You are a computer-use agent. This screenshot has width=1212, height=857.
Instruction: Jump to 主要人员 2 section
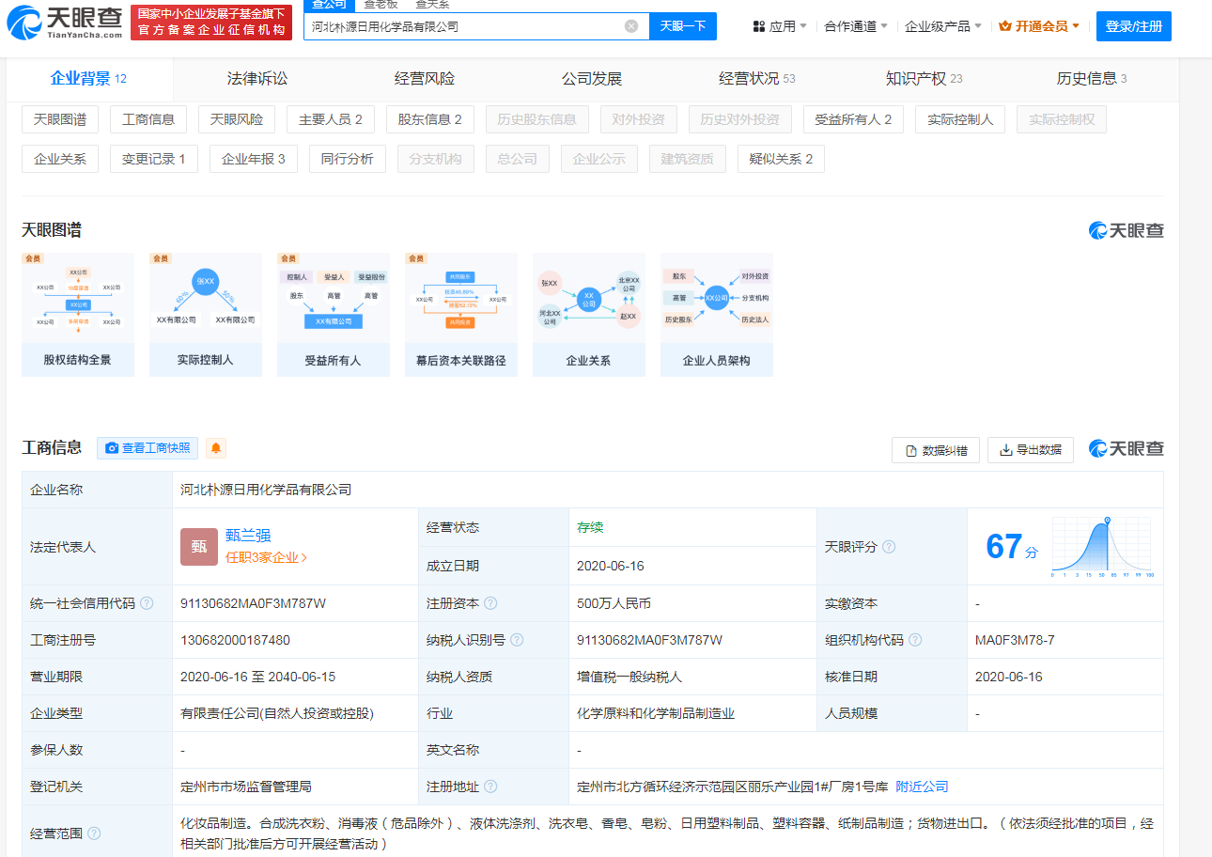coord(331,119)
